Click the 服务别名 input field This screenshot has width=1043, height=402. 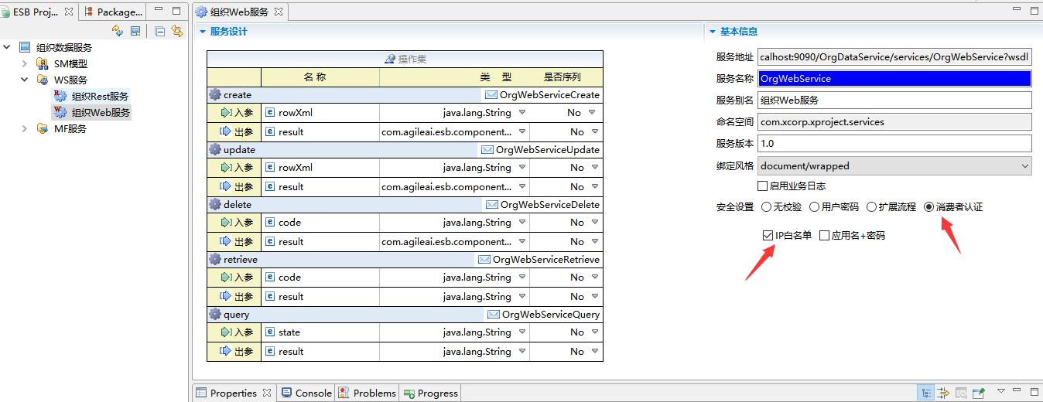pyautogui.click(x=894, y=100)
